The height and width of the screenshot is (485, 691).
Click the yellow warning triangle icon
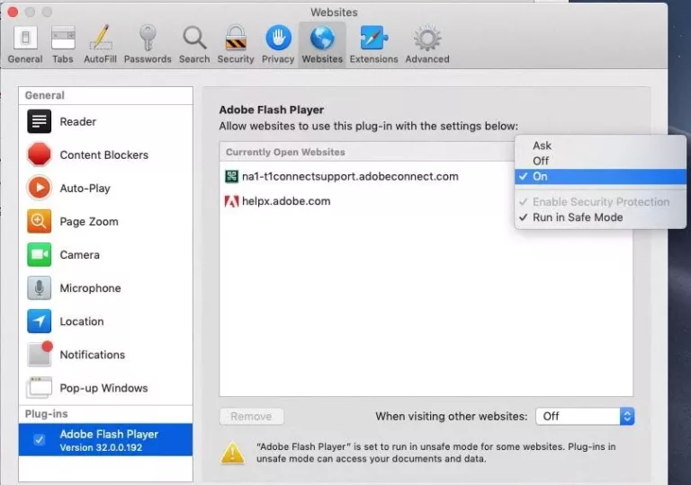(232, 453)
